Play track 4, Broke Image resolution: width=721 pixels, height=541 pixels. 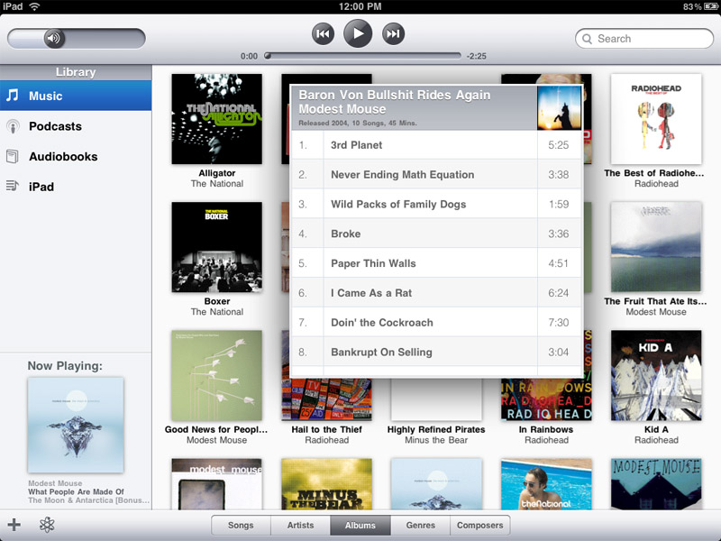tap(437, 234)
